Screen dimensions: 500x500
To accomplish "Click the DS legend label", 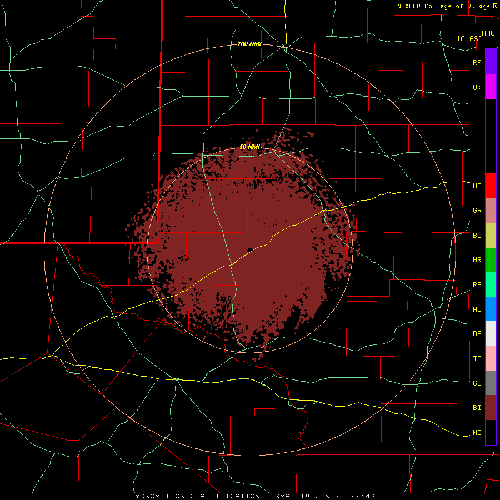I will point(477,334).
